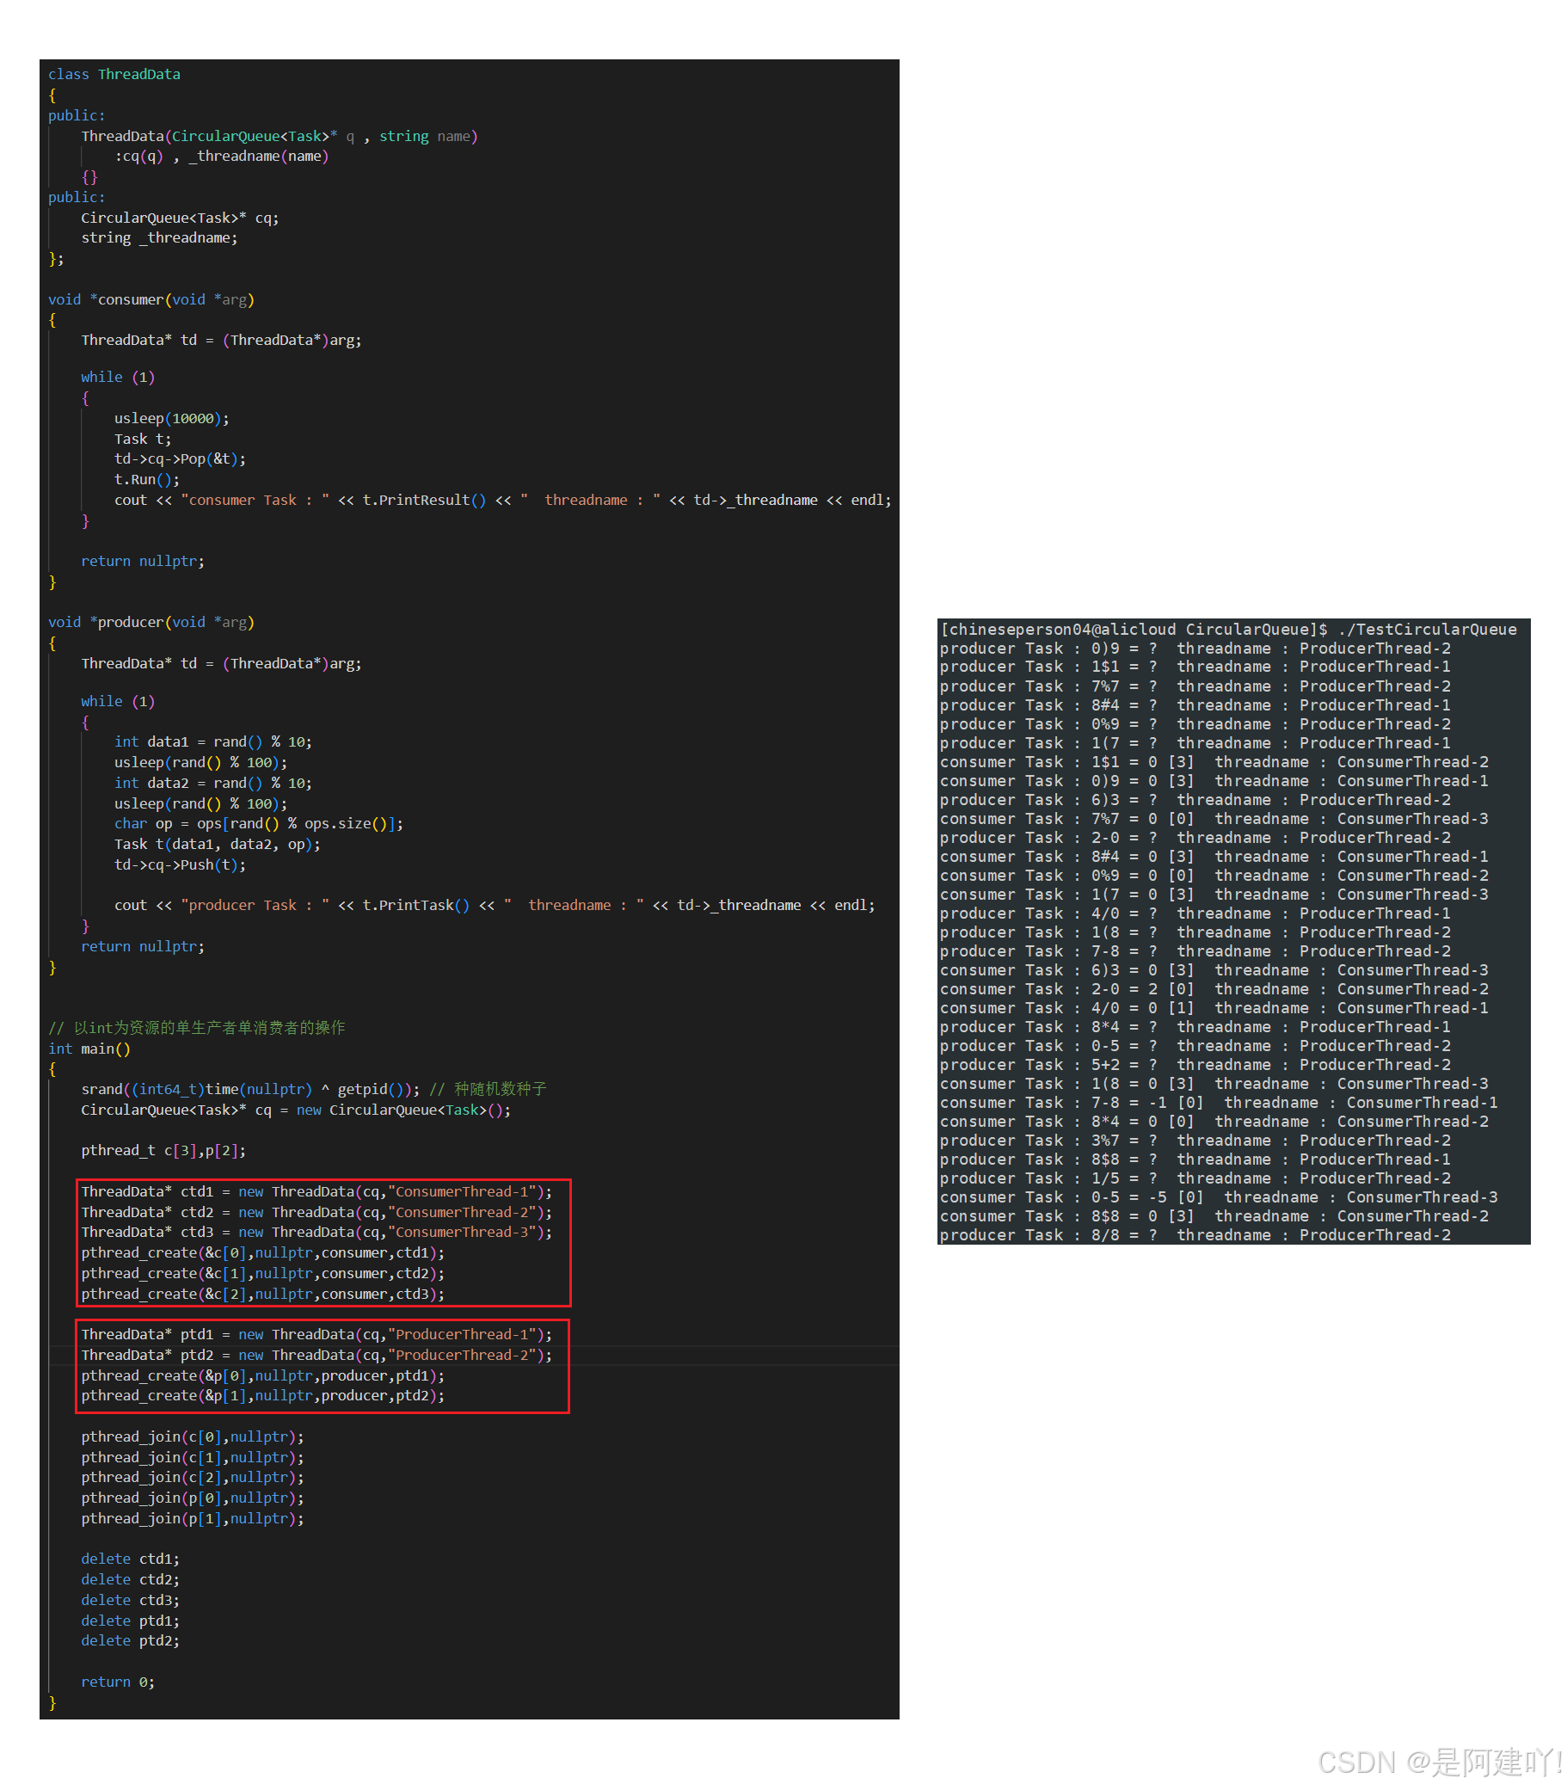The height and width of the screenshot is (1790, 1567).
Task: Click terminal line 'consumer Task : 2-0 = 2 [0]'
Action: (x=1214, y=990)
